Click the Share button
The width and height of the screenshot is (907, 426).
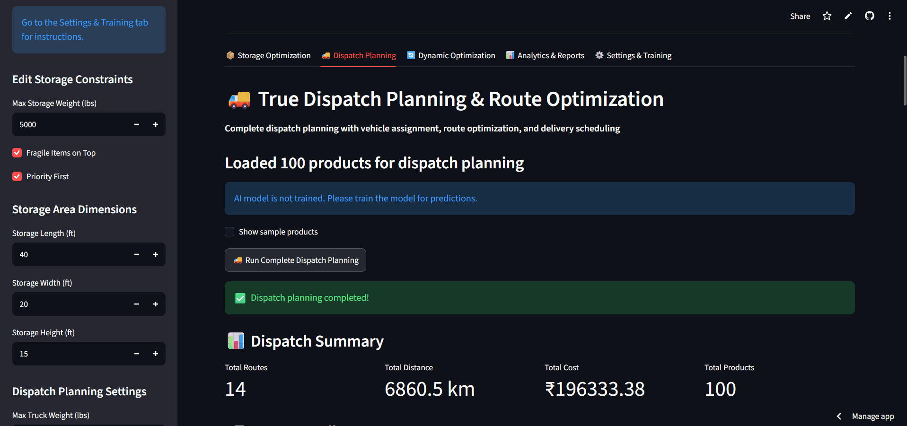800,16
